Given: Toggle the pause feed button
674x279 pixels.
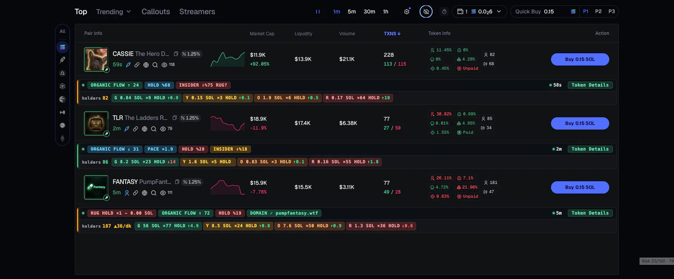Looking at the screenshot, I should click(x=318, y=12).
